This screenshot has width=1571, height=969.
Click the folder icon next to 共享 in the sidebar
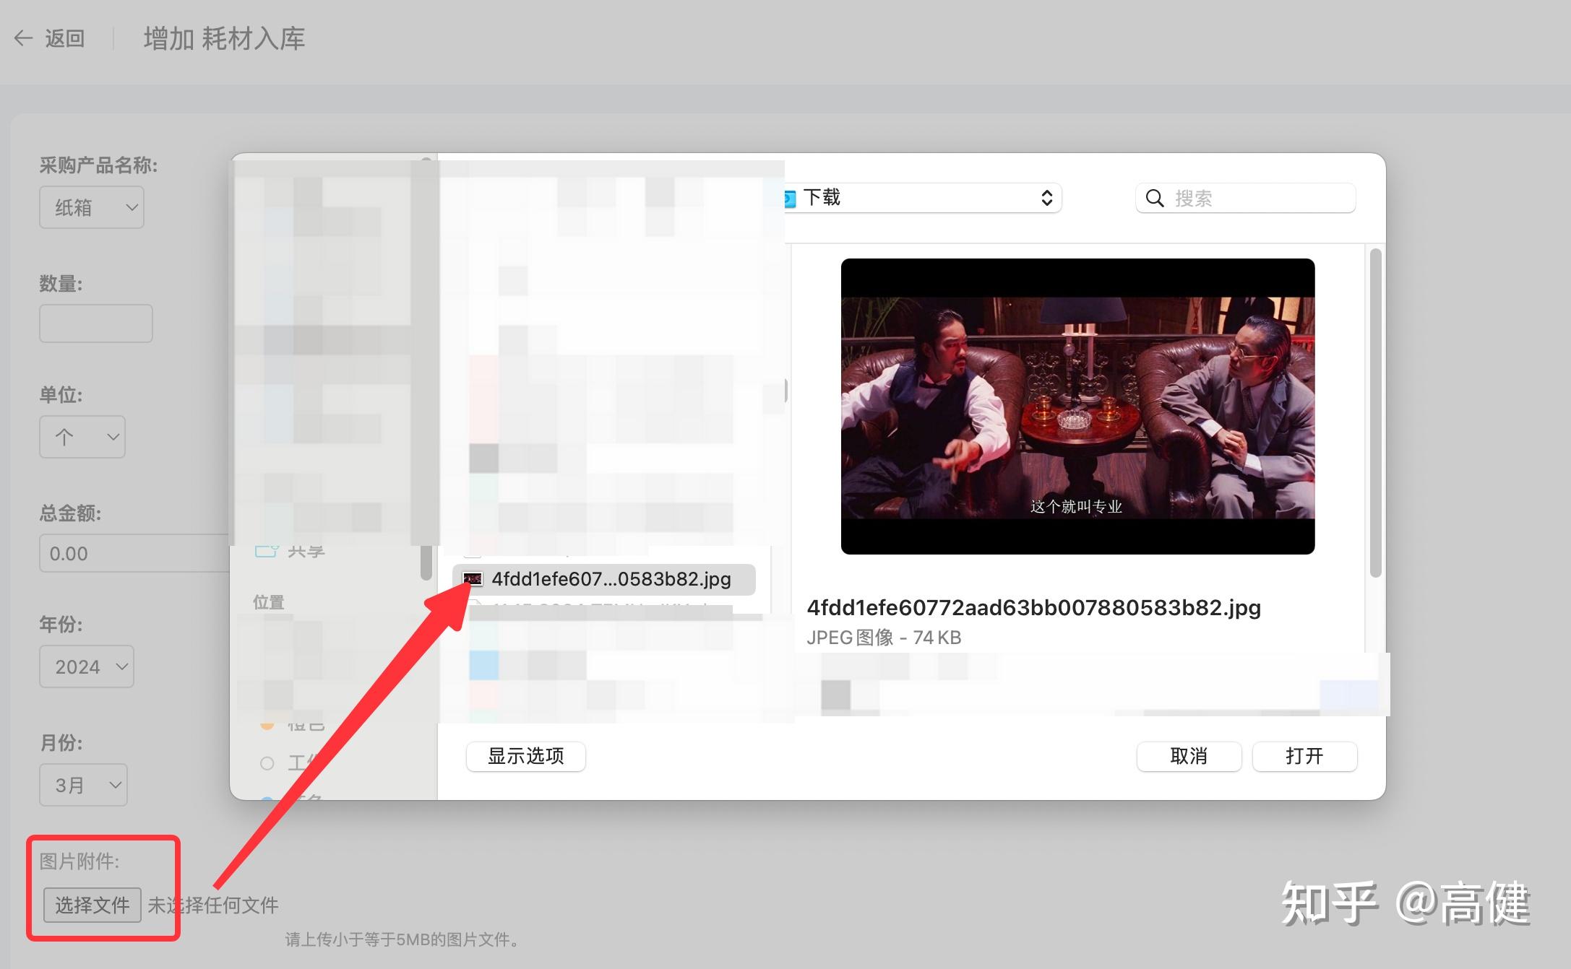(x=267, y=551)
